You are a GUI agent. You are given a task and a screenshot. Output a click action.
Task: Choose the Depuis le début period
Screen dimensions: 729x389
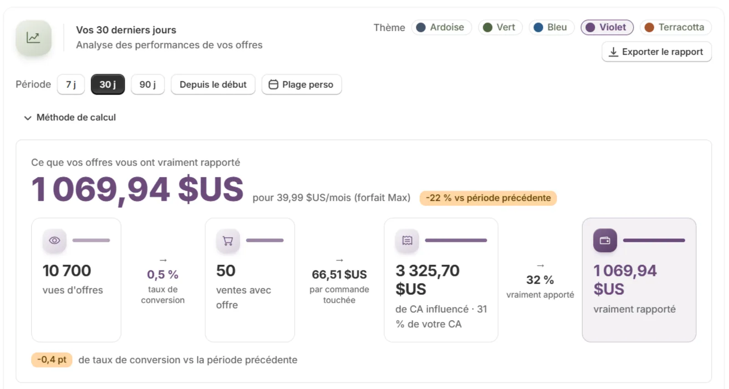tap(213, 84)
